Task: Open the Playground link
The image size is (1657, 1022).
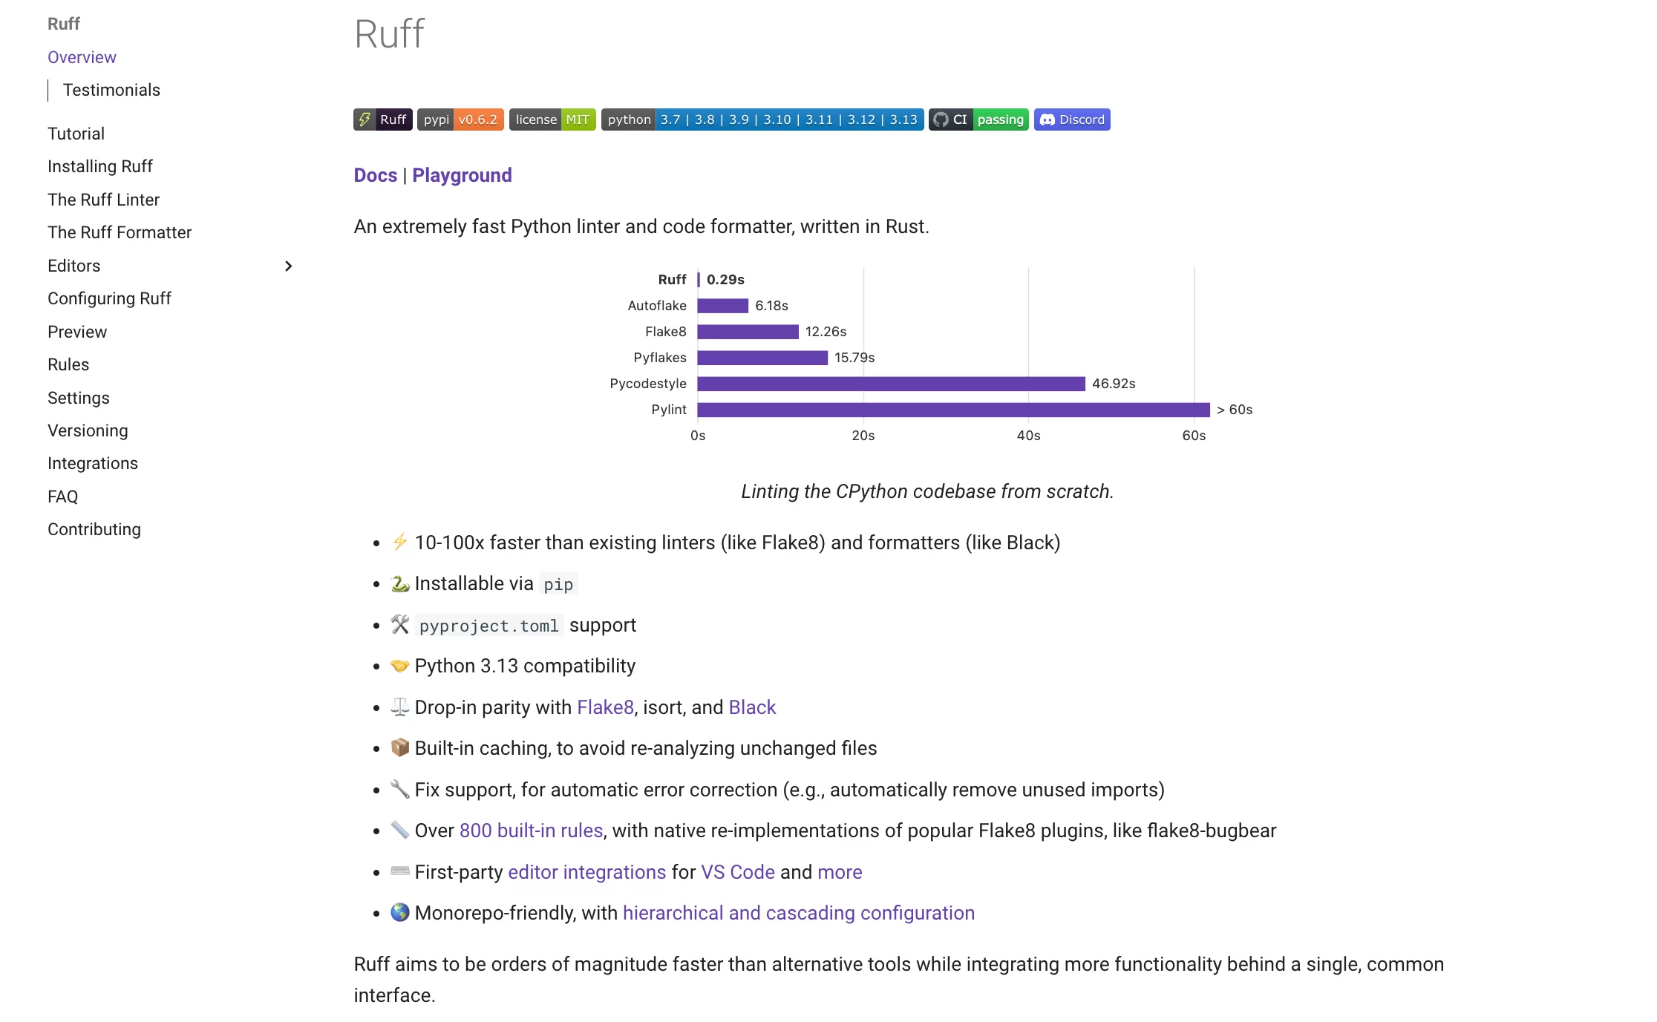Action: click(462, 175)
